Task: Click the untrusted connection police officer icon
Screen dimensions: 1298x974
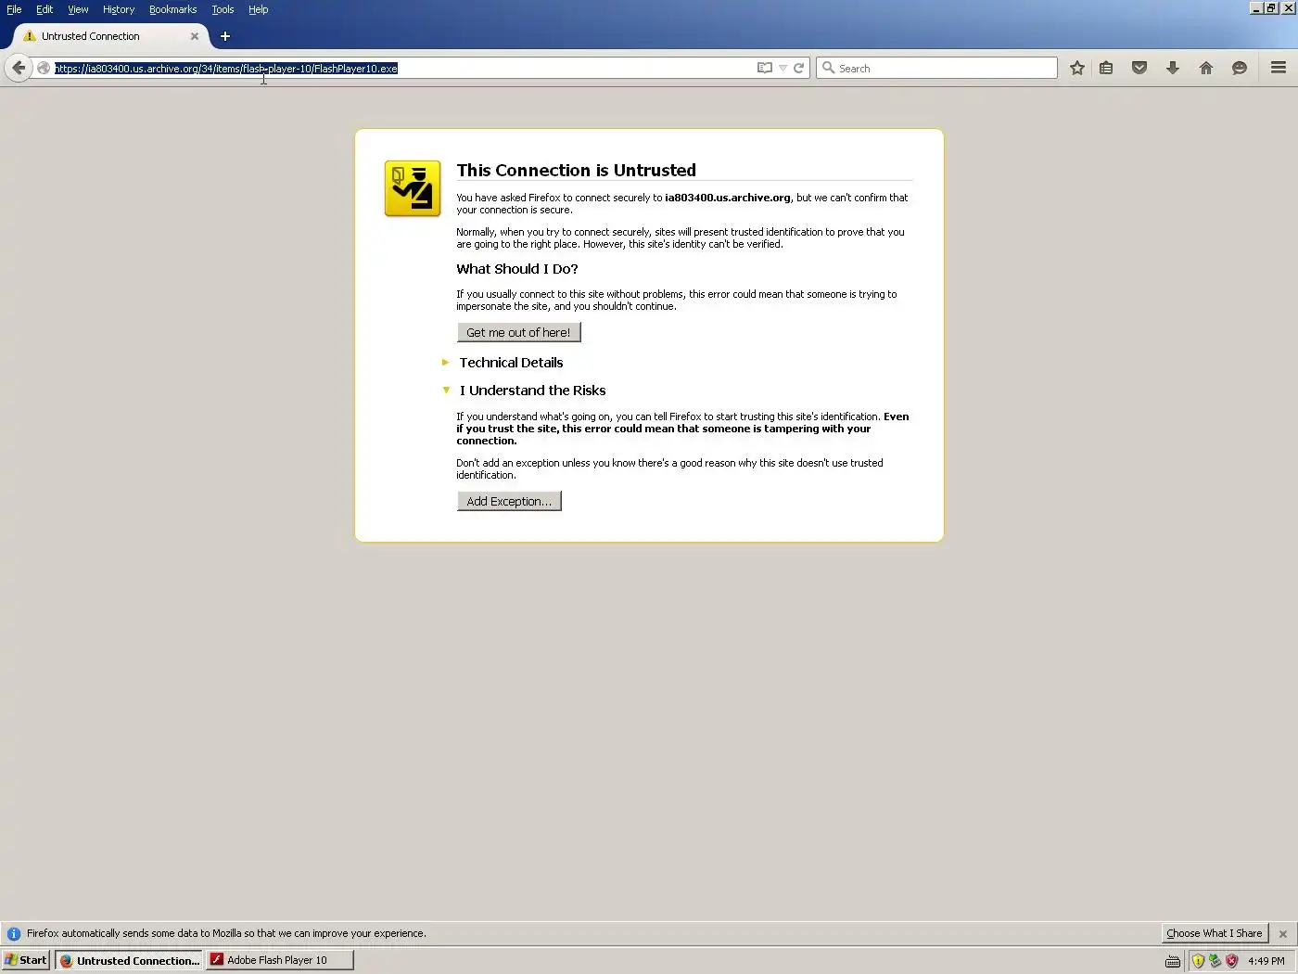Action: 413,188
